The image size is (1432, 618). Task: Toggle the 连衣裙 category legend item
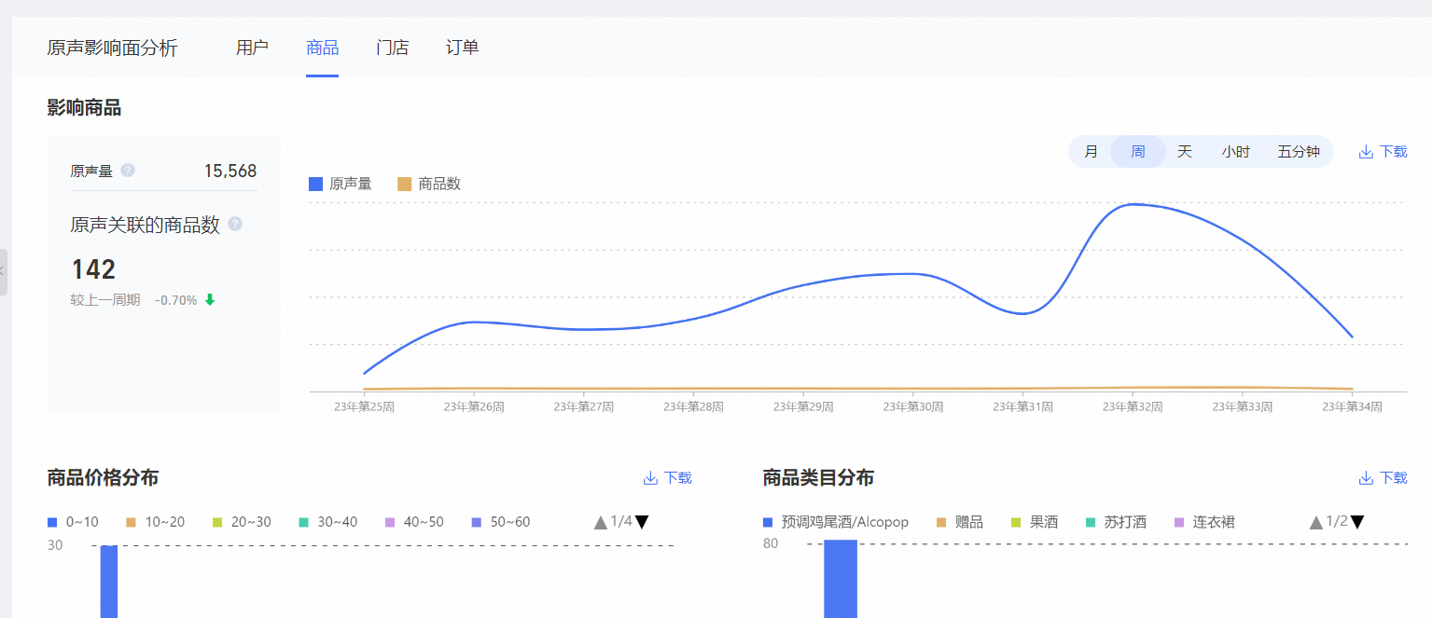(1204, 522)
